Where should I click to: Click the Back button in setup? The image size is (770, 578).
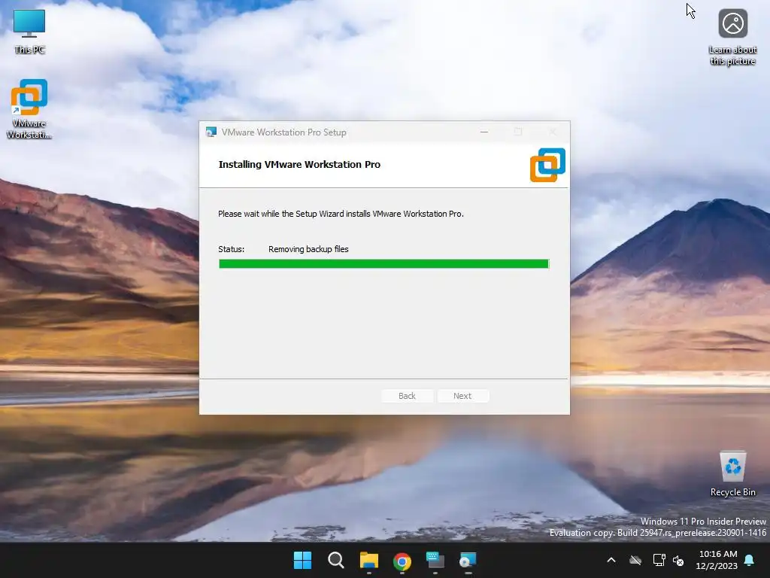pyautogui.click(x=407, y=396)
